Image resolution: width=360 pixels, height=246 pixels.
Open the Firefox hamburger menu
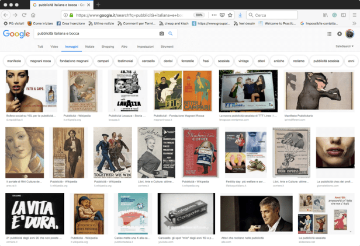pyautogui.click(x=354, y=15)
